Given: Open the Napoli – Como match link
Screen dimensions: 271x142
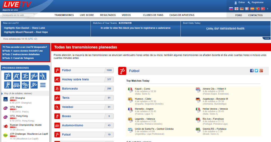Looking at the screenshot, I should (x=142, y=89).
